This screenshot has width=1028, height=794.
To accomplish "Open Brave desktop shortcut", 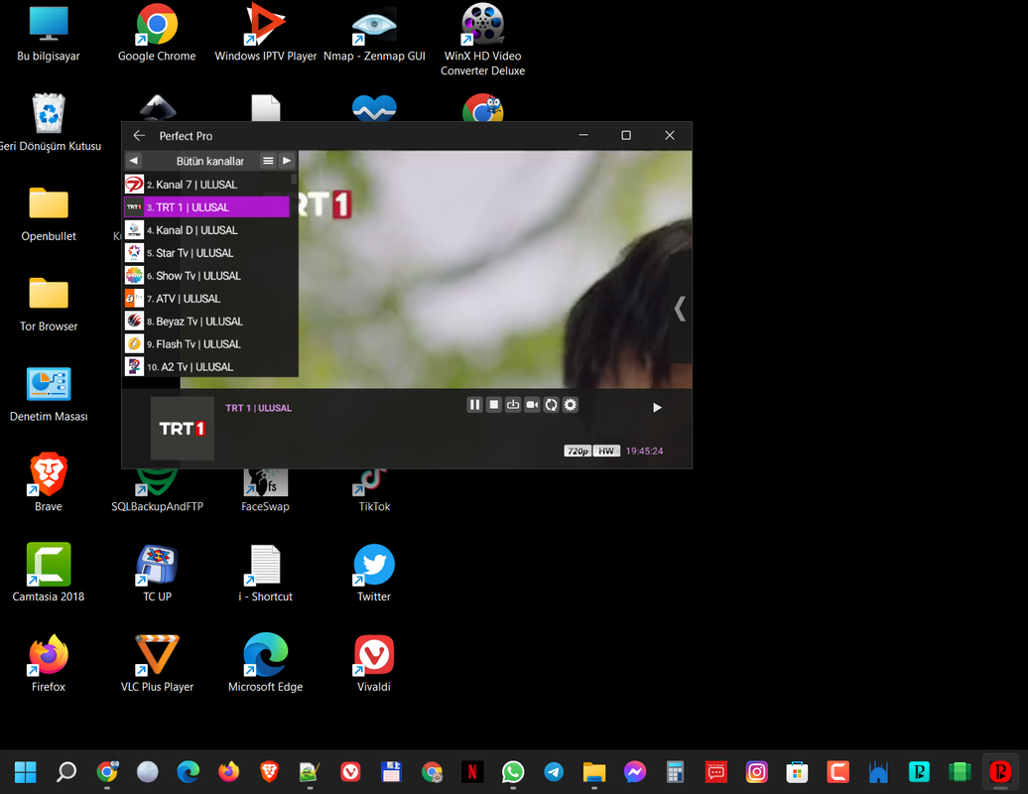I will 49,483.
